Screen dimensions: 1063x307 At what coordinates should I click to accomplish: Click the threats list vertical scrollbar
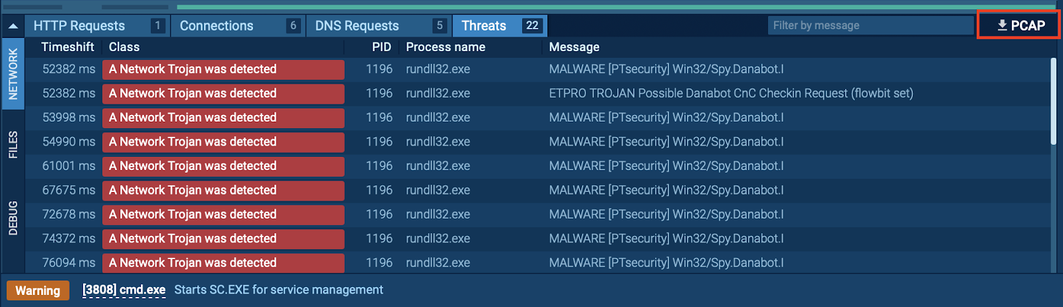[1053, 102]
